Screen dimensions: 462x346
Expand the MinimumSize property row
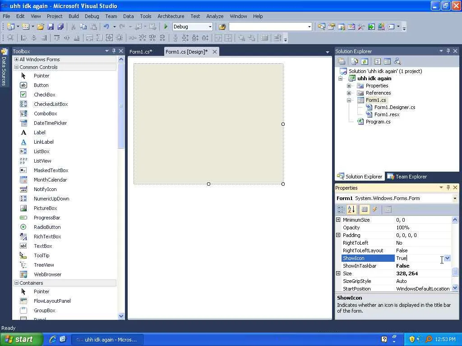(x=338, y=220)
